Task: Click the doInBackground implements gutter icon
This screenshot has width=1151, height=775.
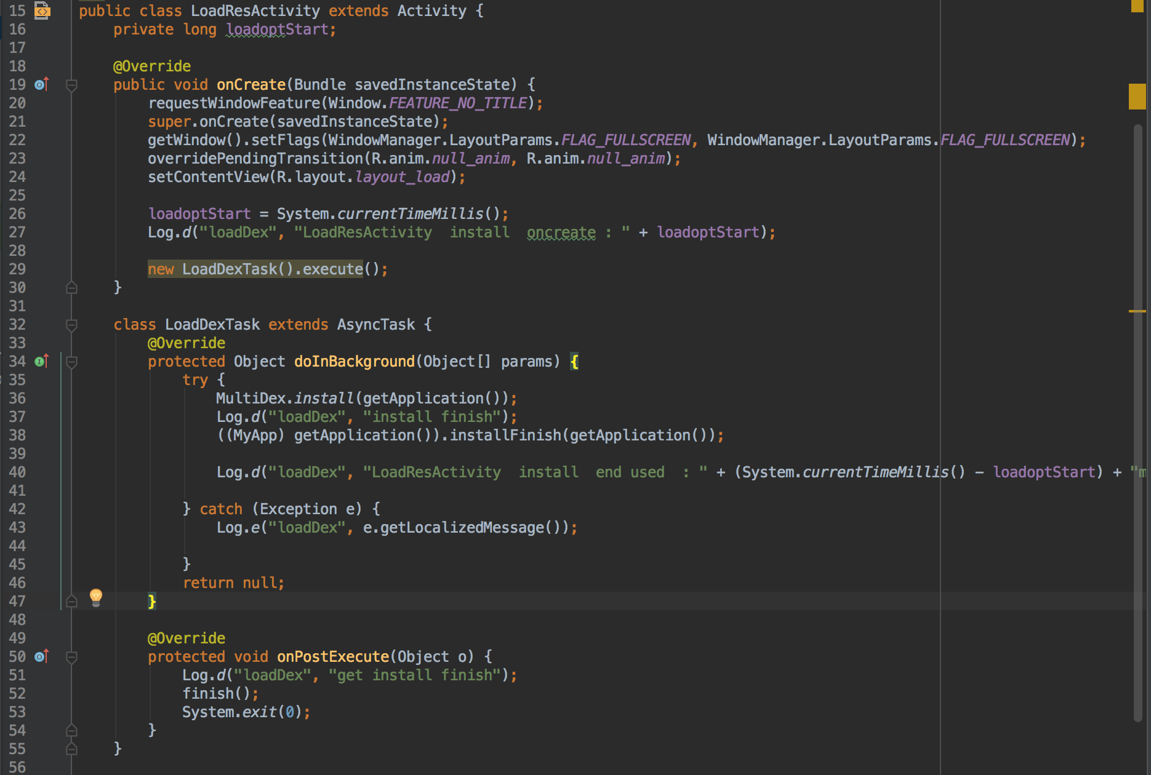Action: (x=42, y=361)
